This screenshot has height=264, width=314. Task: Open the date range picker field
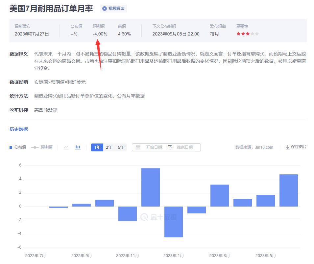pos(166,147)
